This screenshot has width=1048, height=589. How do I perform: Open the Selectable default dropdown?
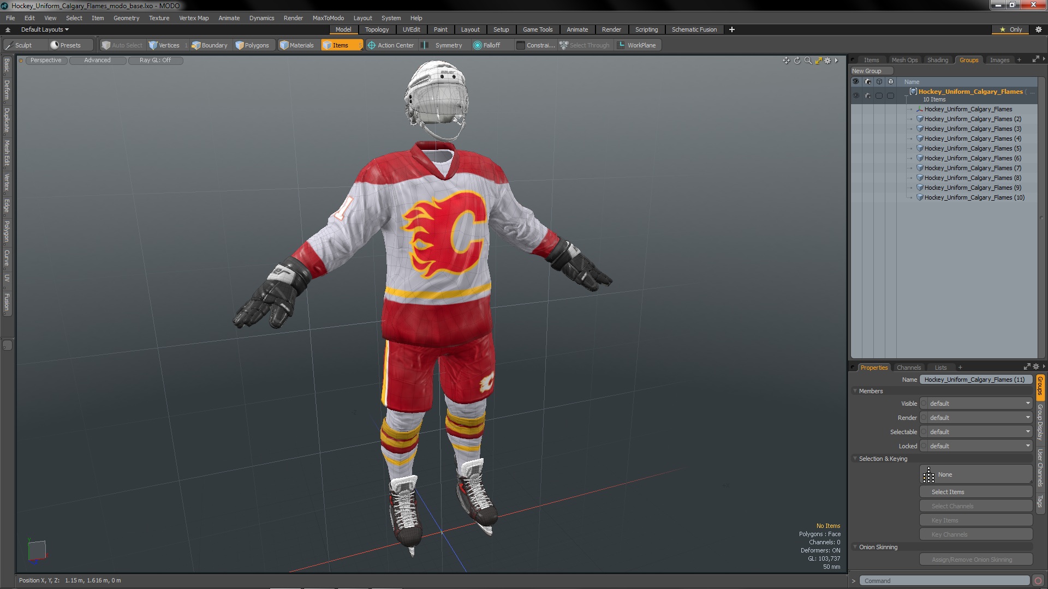(980, 432)
